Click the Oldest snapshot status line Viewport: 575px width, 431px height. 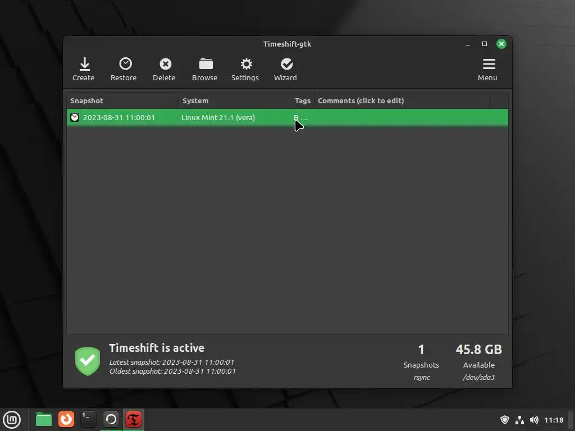click(x=172, y=372)
